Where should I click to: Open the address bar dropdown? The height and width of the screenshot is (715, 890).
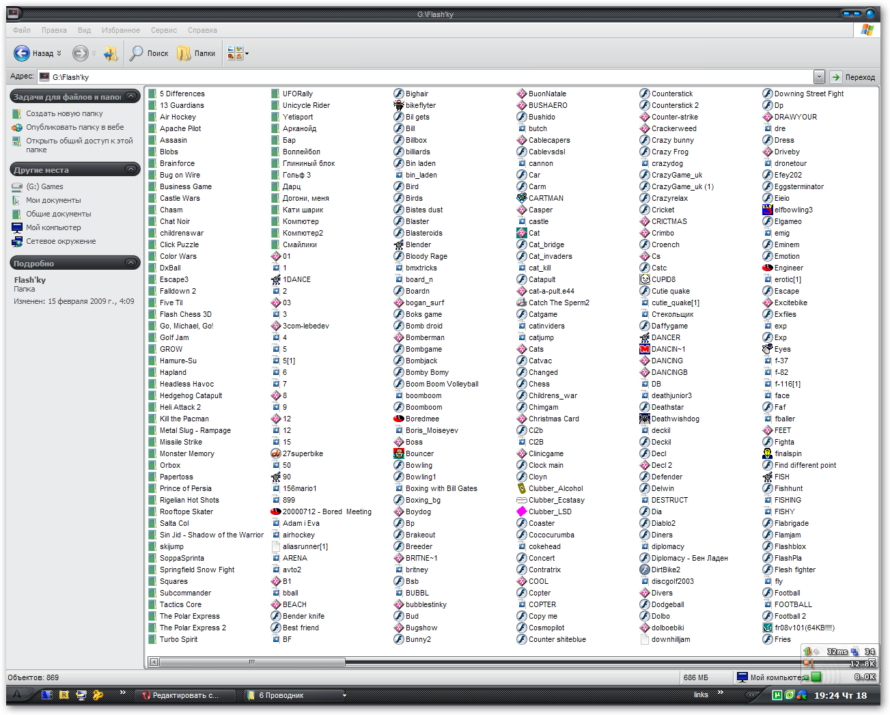[818, 76]
